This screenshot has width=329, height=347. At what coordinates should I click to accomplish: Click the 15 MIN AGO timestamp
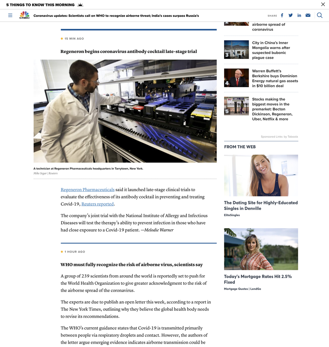coord(74,39)
